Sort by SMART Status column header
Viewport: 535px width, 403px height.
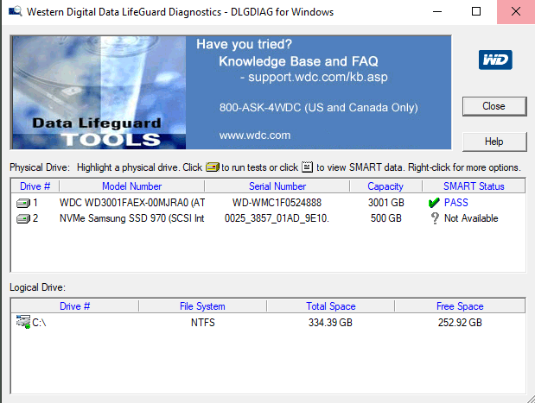pyautogui.click(x=474, y=186)
